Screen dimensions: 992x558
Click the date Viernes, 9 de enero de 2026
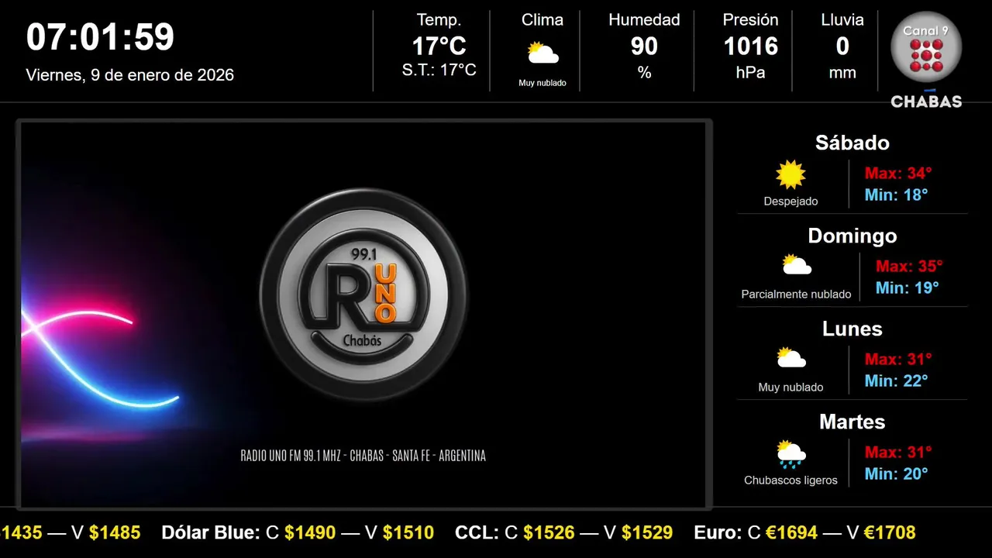(x=130, y=75)
